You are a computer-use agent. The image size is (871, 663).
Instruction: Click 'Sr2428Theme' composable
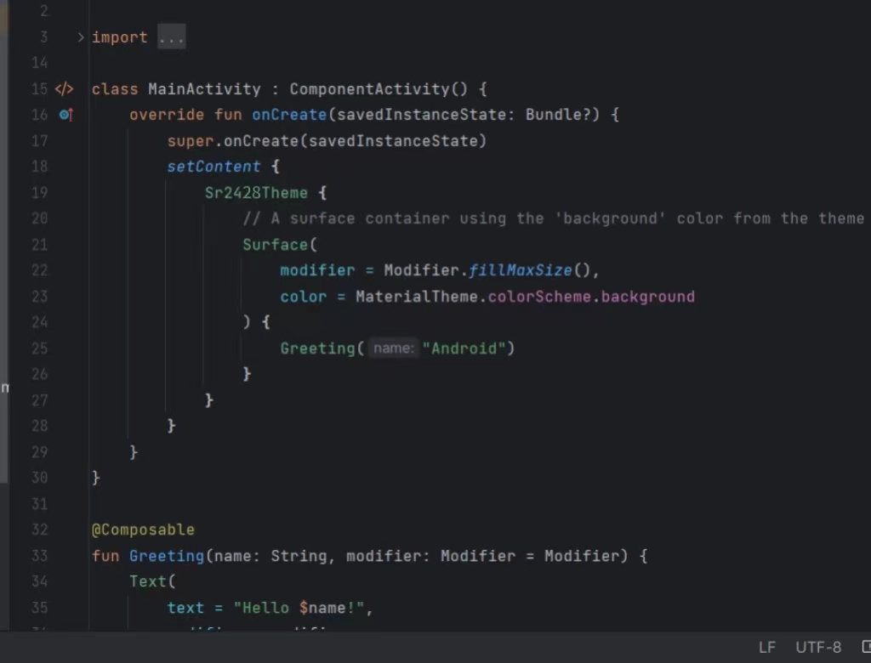pos(256,193)
